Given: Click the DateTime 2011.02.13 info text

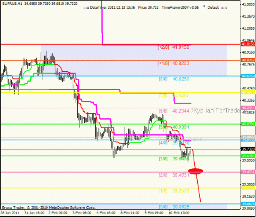Looking at the screenshot, I should 112,7.
